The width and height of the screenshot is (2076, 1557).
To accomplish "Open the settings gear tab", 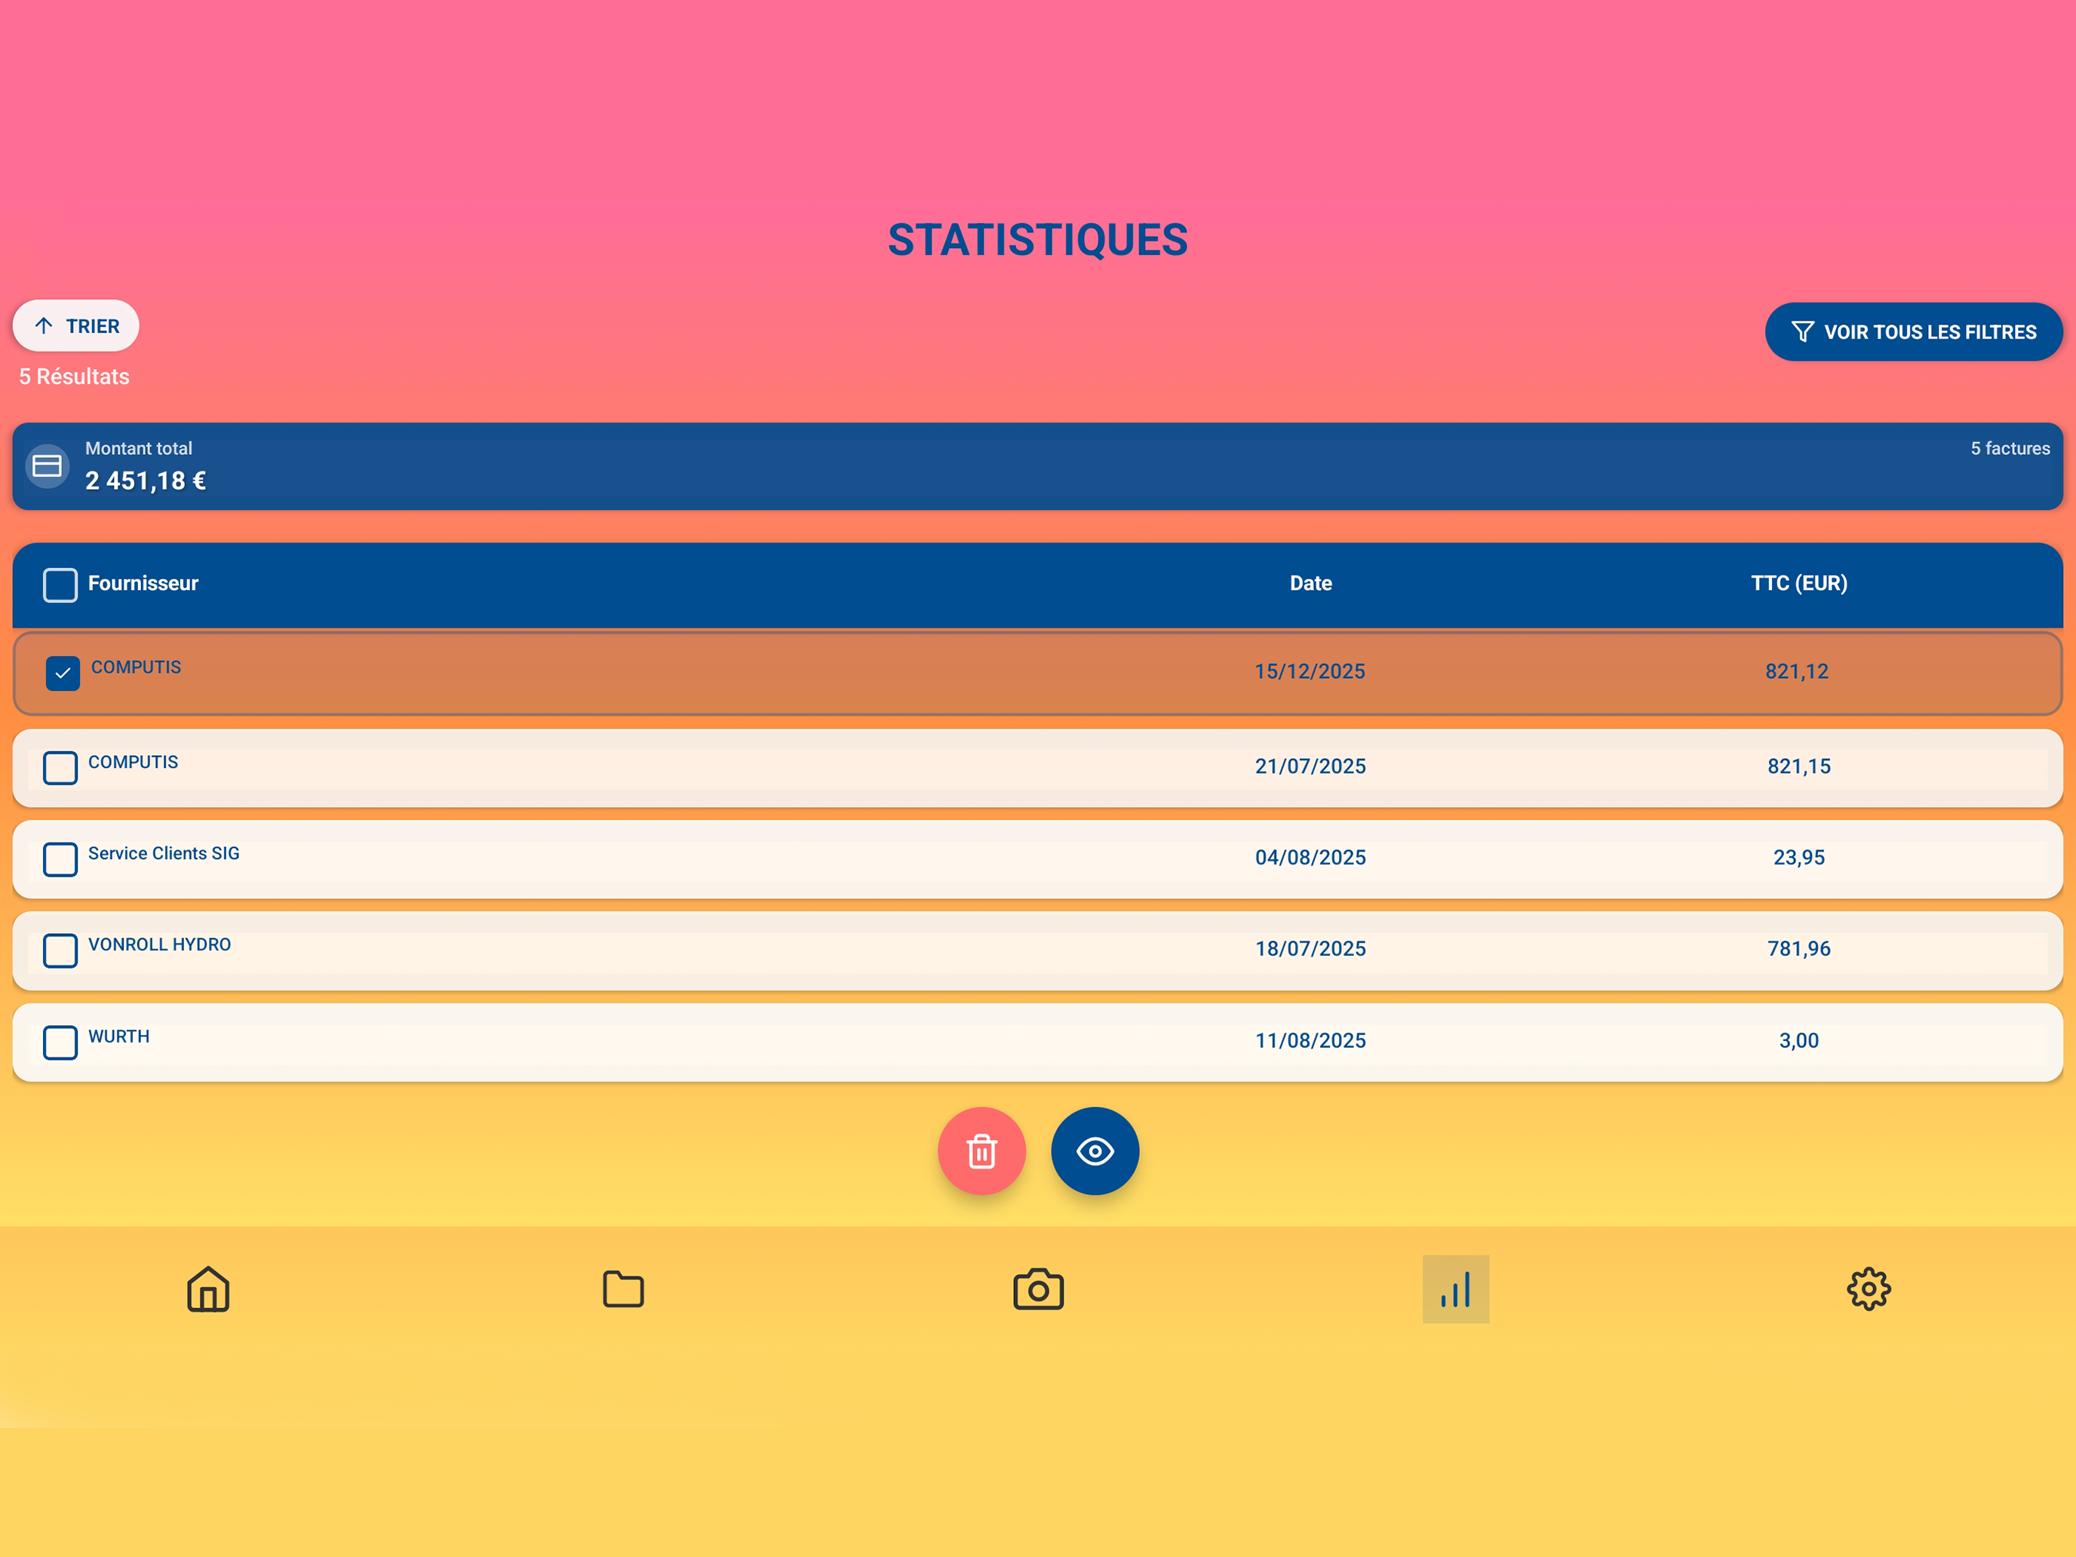I will point(1869,1288).
